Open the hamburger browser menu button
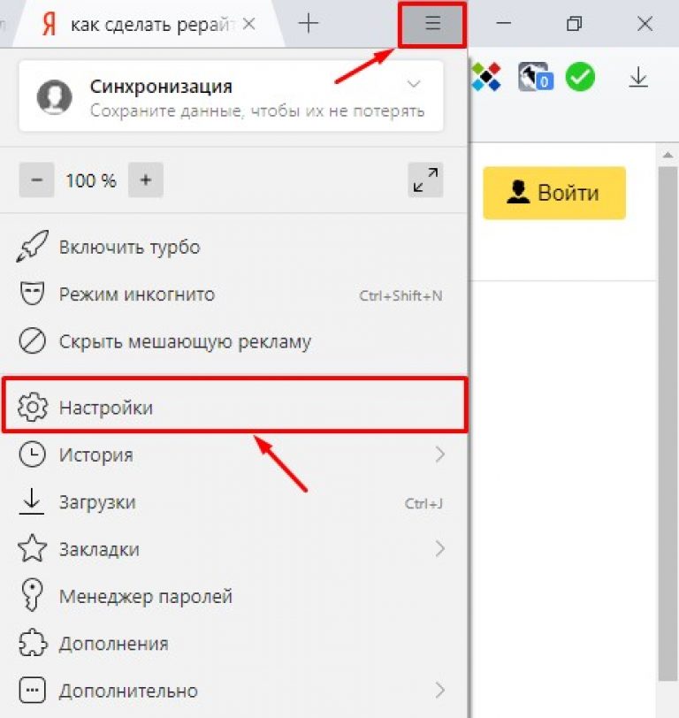This screenshot has width=679, height=718. click(432, 24)
